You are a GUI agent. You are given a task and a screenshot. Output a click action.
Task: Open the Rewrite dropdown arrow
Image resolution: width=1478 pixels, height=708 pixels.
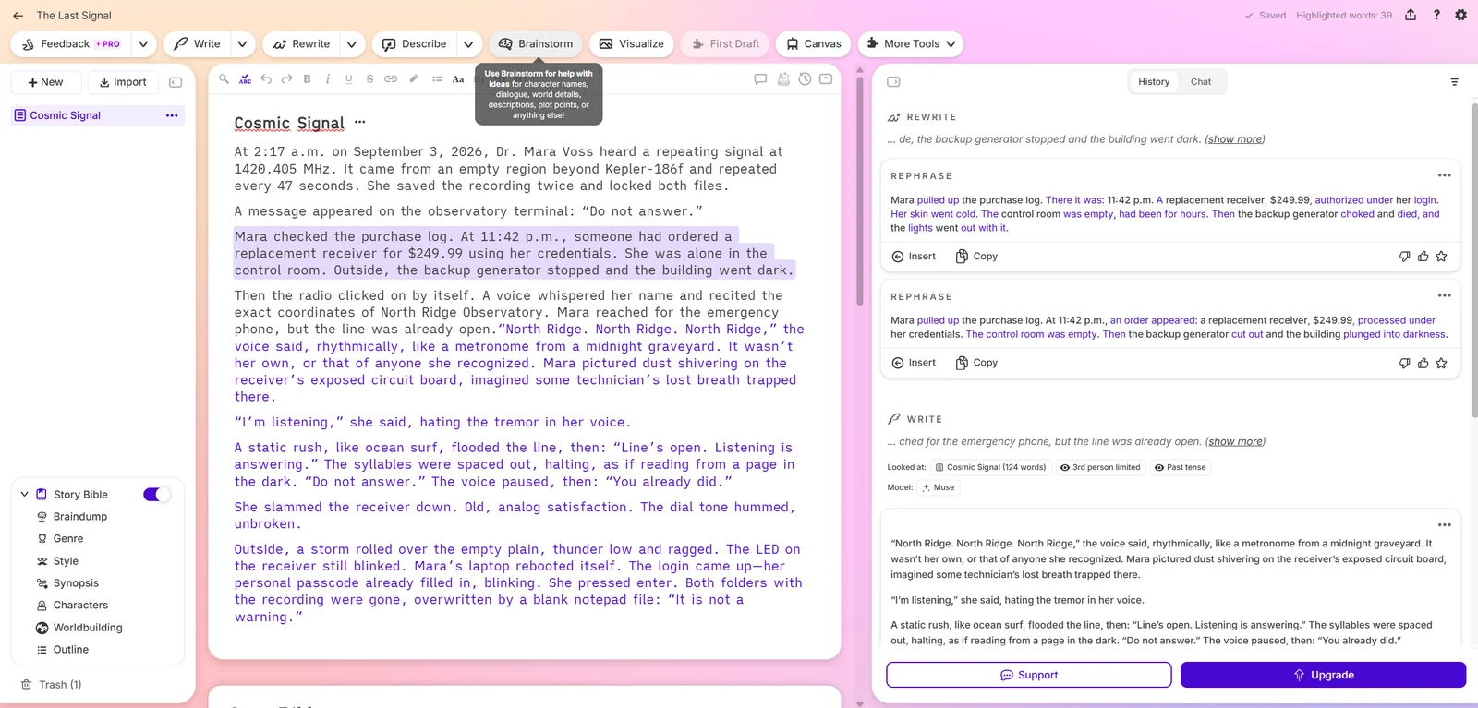coord(352,43)
